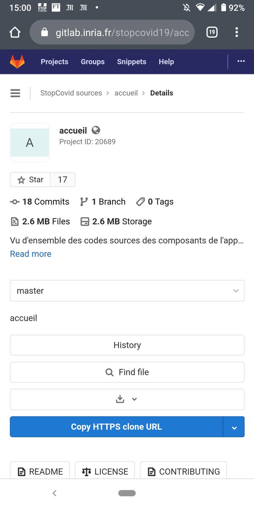Viewport: 254px width, 508px height.
Task: Select the Details breadcrumb
Action: [162, 93]
